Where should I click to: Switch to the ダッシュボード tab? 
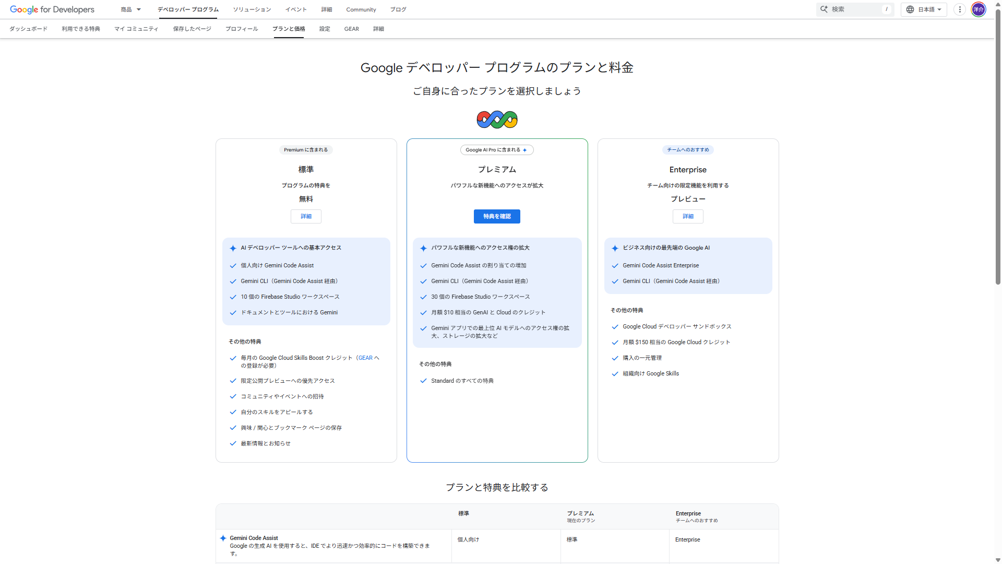29,29
